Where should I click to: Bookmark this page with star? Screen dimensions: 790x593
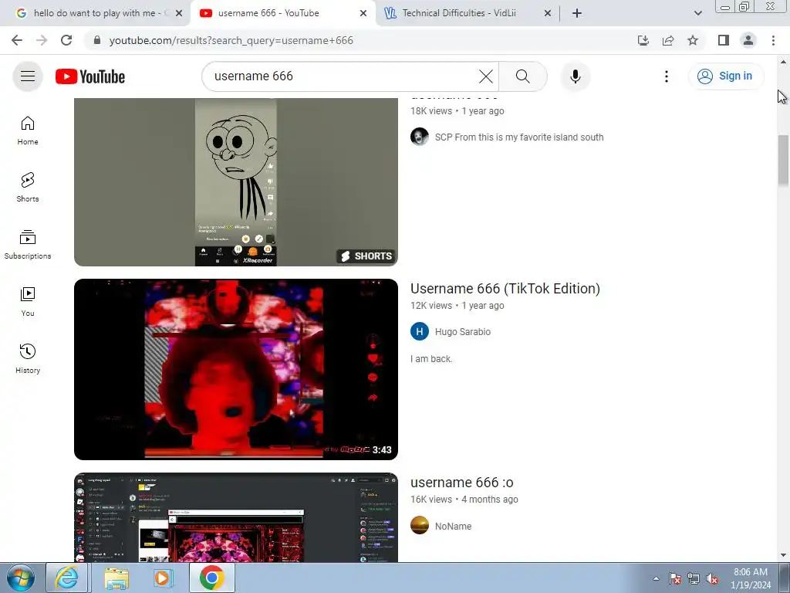point(693,40)
